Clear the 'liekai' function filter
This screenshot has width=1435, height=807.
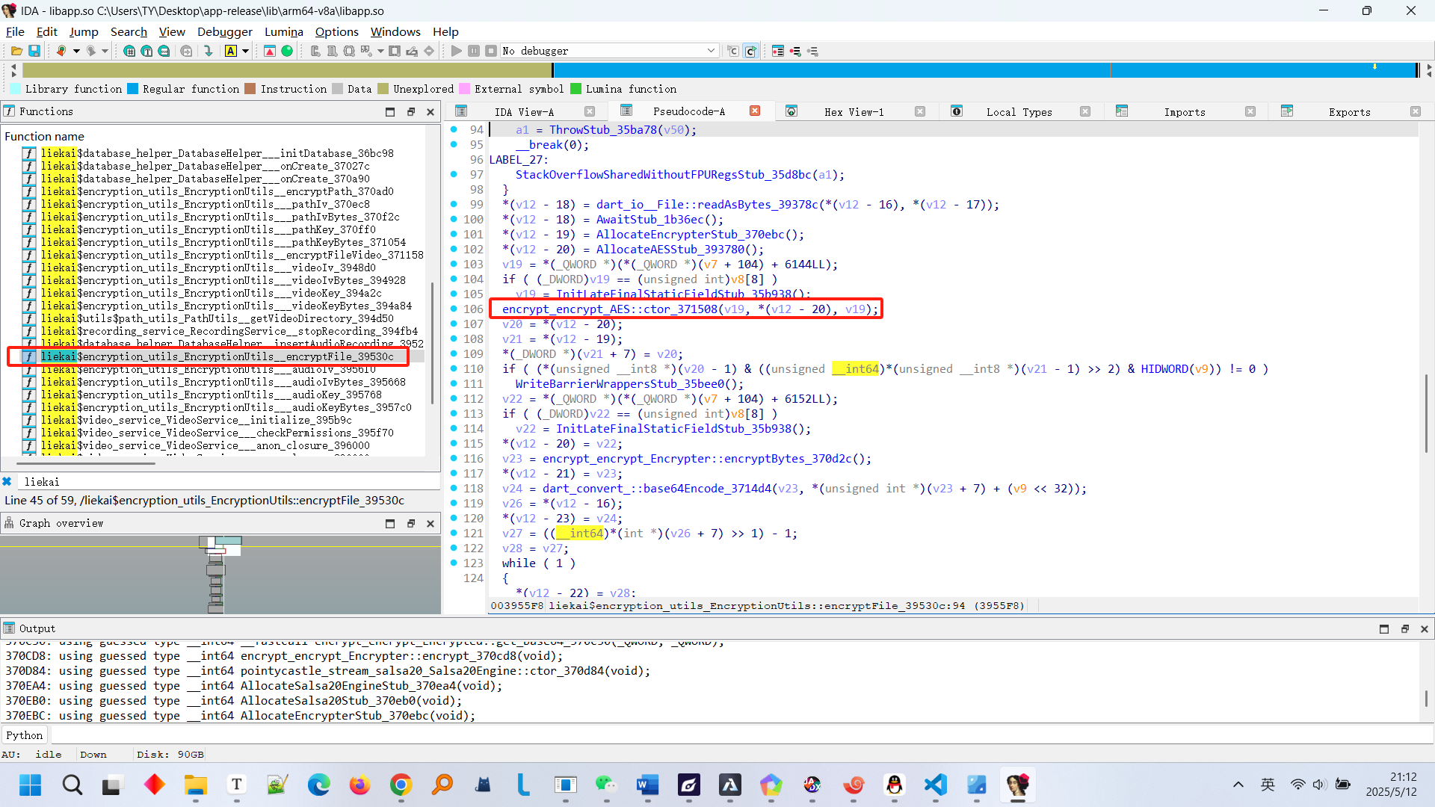(7, 482)
